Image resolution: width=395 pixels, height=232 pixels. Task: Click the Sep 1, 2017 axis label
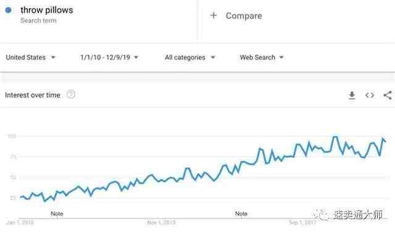point(302,223)
